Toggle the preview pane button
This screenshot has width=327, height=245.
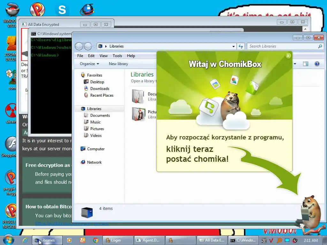[306, 64]
